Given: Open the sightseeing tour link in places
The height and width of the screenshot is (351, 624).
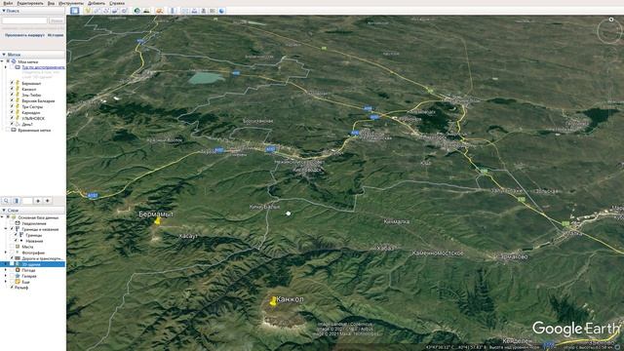Looking at the screenshot, I should coord(43,67).
